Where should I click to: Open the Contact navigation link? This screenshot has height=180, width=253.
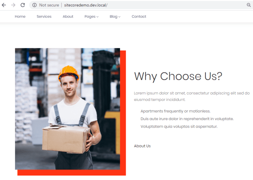pos(139,16)
